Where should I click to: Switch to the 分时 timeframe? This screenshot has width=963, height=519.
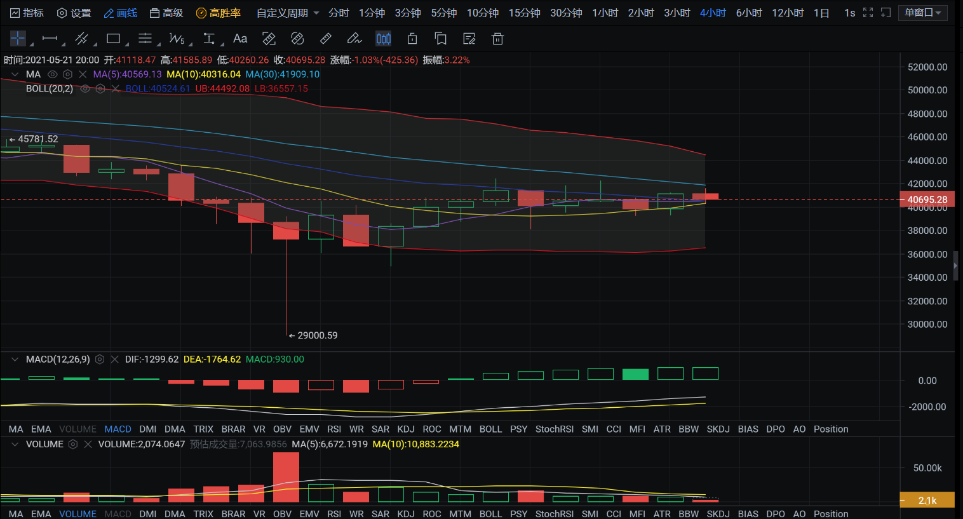[x=339, y=13]
